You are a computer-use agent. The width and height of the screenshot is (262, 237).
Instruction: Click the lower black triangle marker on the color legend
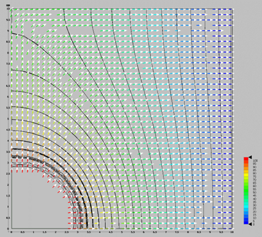pos(250,224)
